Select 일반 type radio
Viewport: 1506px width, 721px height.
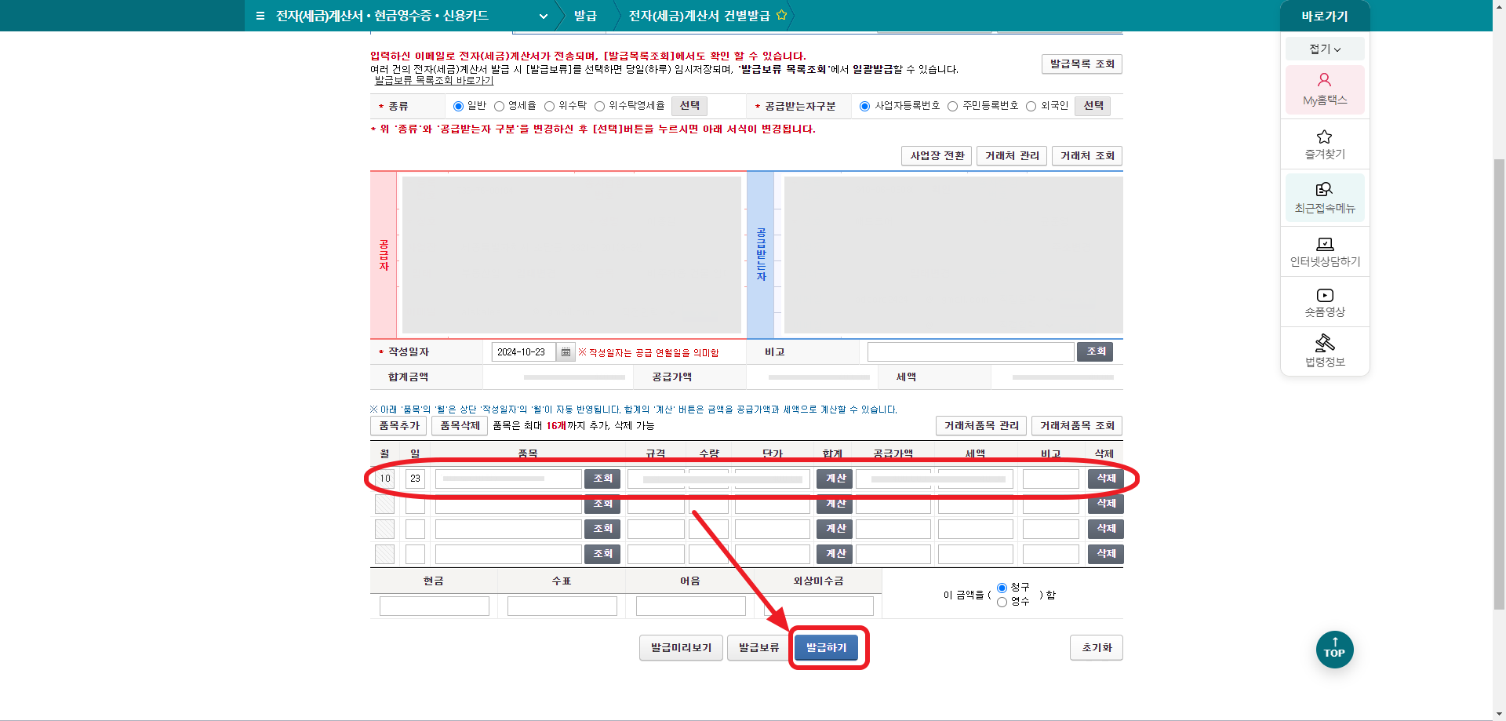(x=458, y=106)
